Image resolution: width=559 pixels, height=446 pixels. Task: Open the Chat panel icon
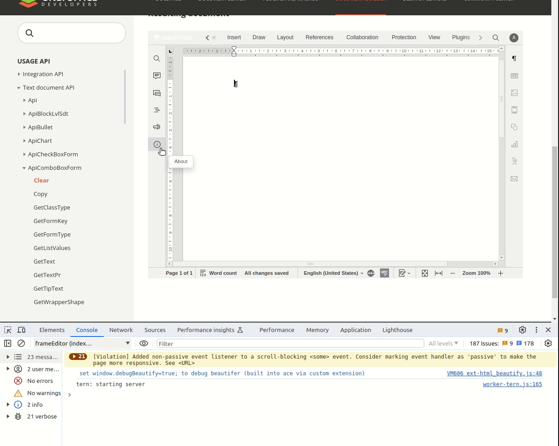pos(157,93)
